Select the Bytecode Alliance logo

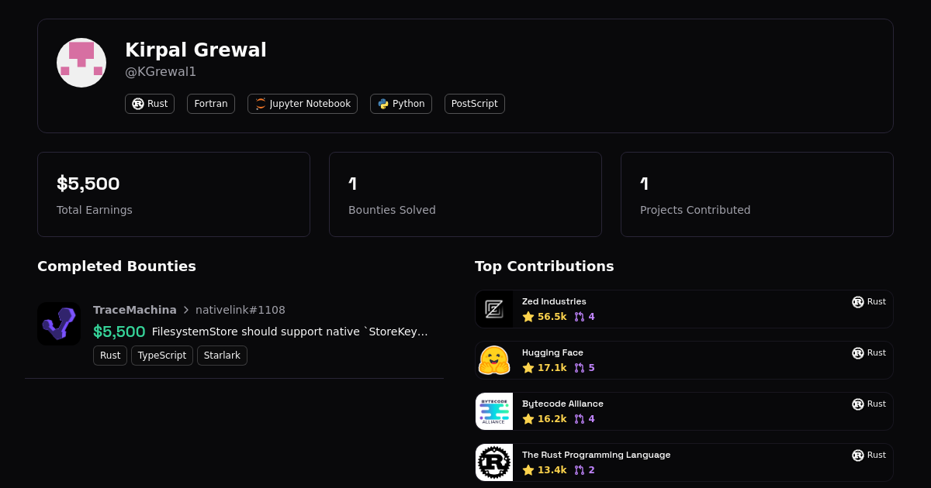(494, 411)
